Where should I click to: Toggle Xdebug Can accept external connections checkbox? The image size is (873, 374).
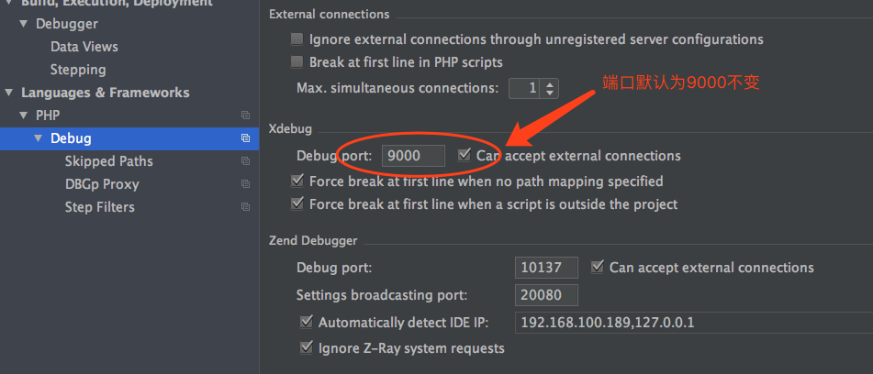(x=464, y=155)
